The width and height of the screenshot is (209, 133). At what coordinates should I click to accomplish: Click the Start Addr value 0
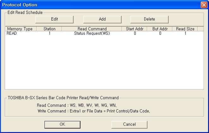(x=135, y=33)
